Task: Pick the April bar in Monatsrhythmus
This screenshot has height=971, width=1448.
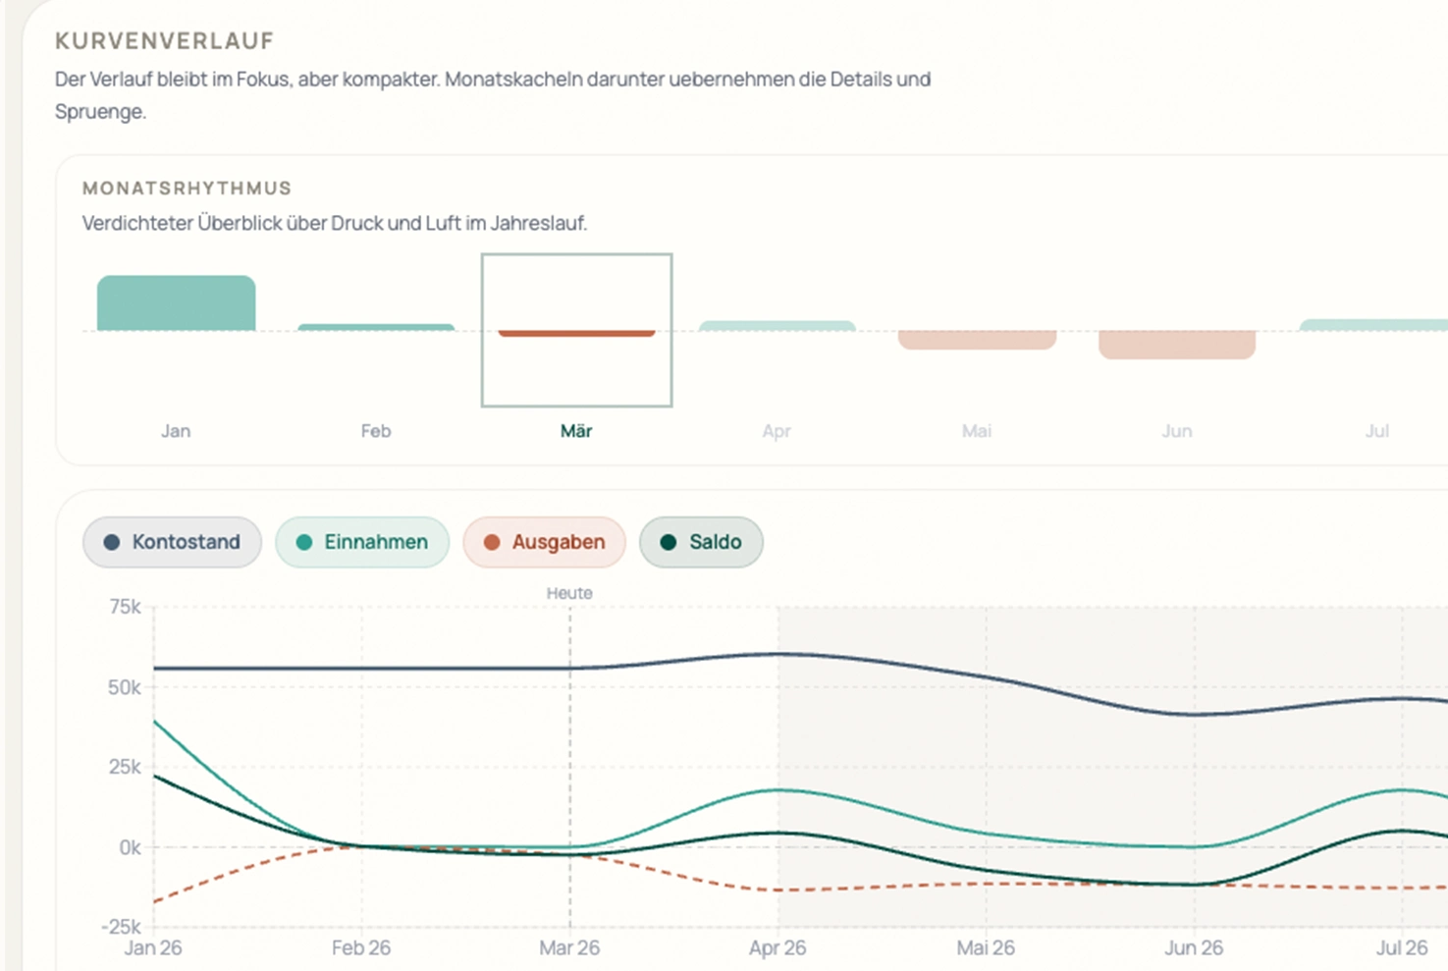Action: pyautogui.click(x=777, y=326)
